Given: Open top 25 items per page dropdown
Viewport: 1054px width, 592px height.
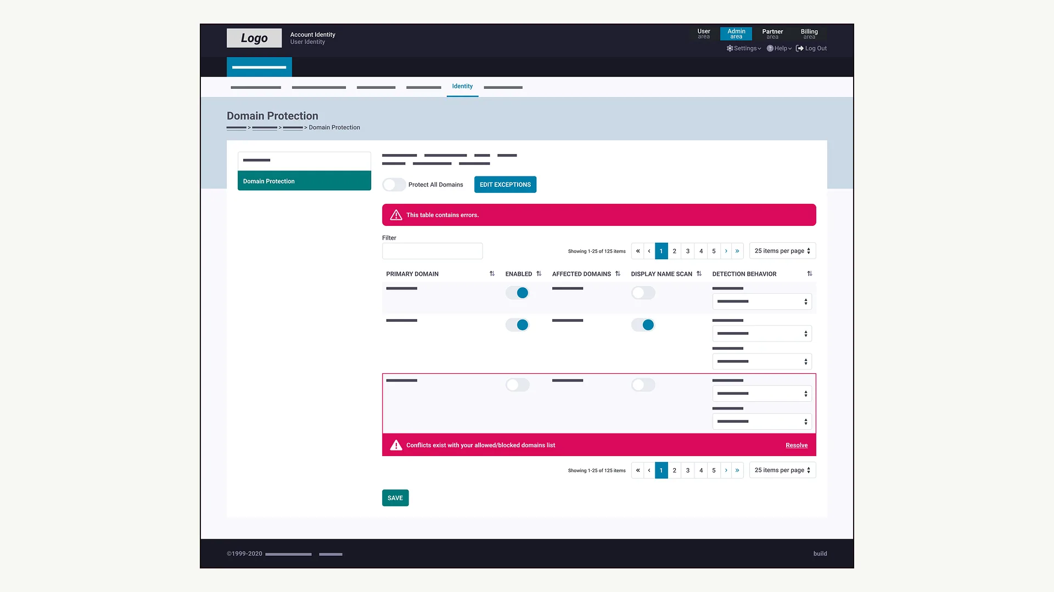Looking at the screenshot, I should pyautogui.click(x=782, y=251).
